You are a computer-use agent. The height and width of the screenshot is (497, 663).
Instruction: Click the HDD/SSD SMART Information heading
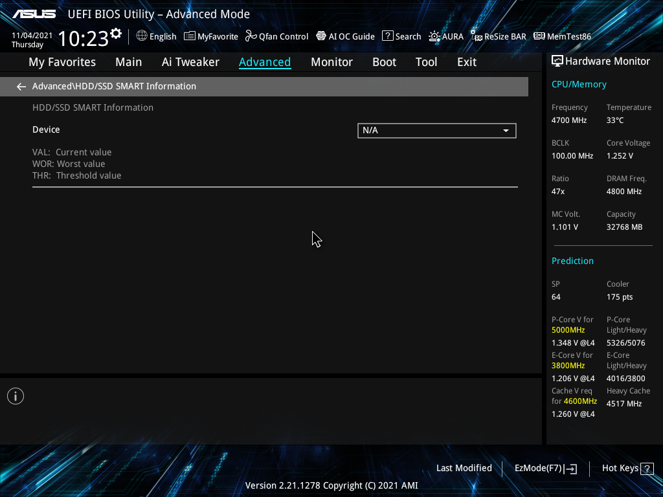(x=93, y=108)
